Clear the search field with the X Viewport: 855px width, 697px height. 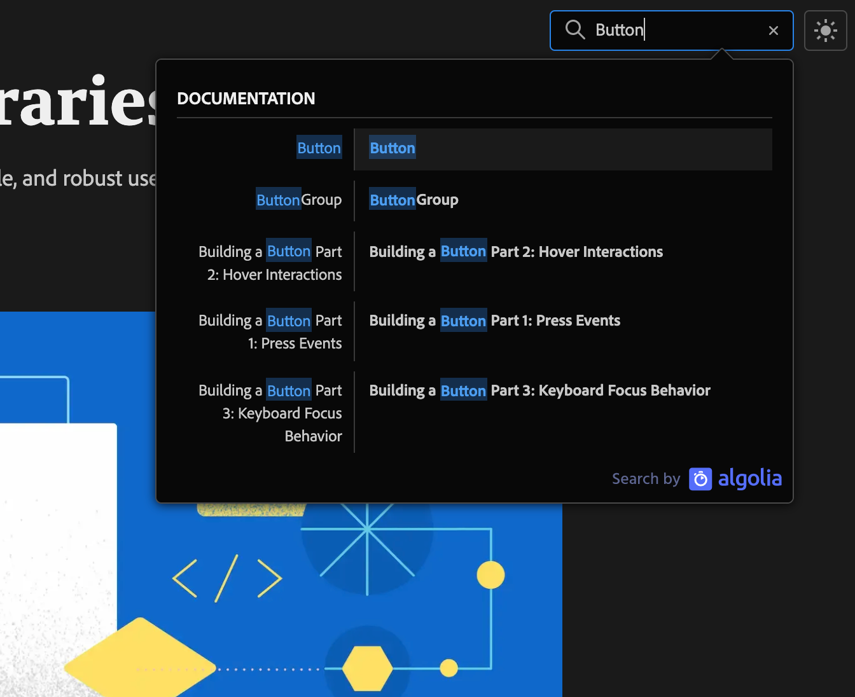774,31
